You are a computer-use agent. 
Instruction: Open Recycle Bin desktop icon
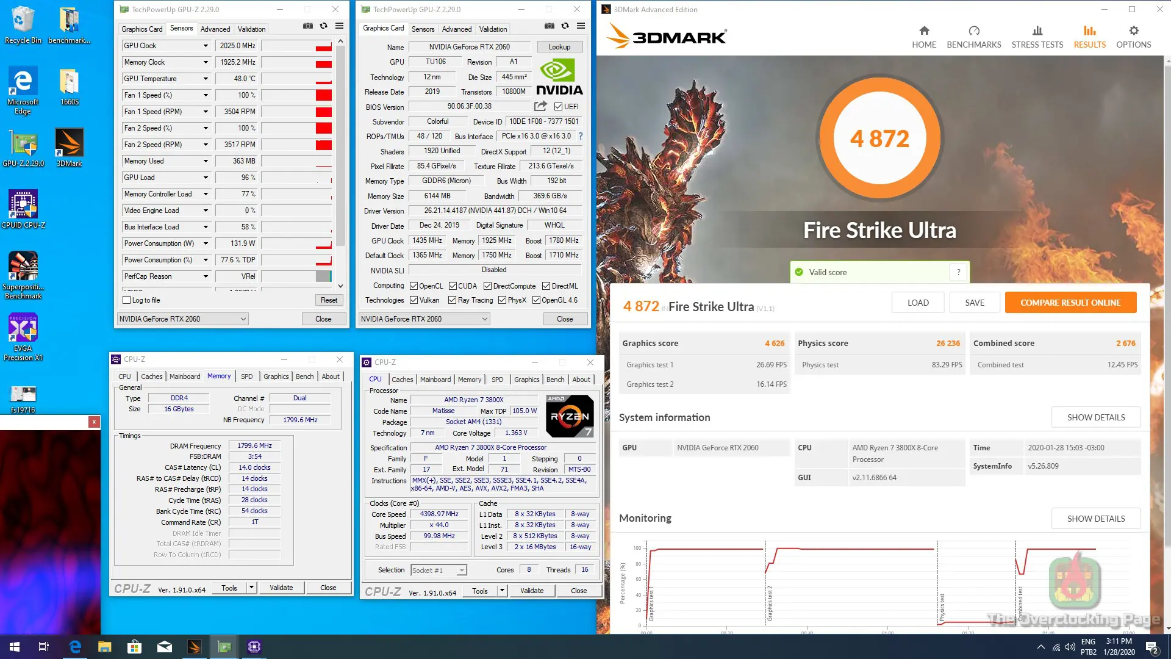[x=23, y=25]
